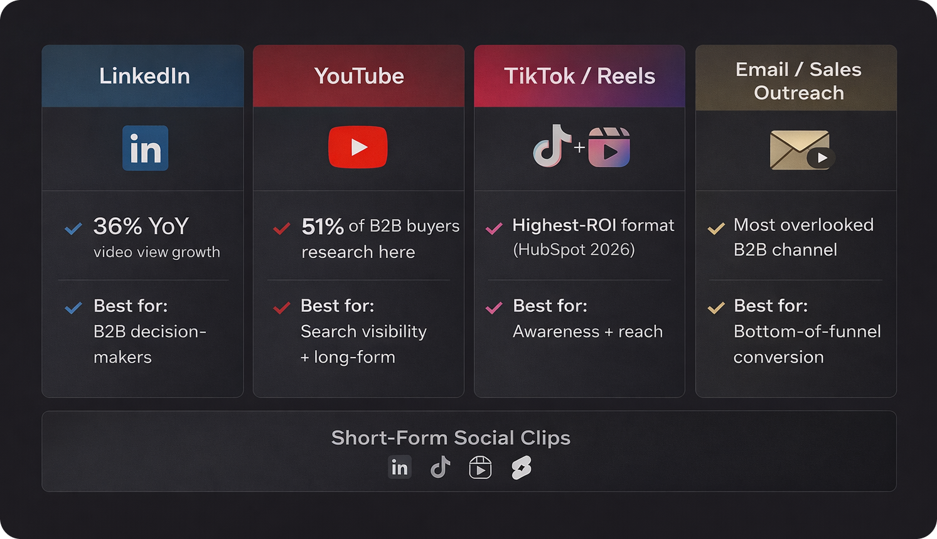Click the 'B2B decision-makers' text
The image size is (937, 539).
(150, 344)
